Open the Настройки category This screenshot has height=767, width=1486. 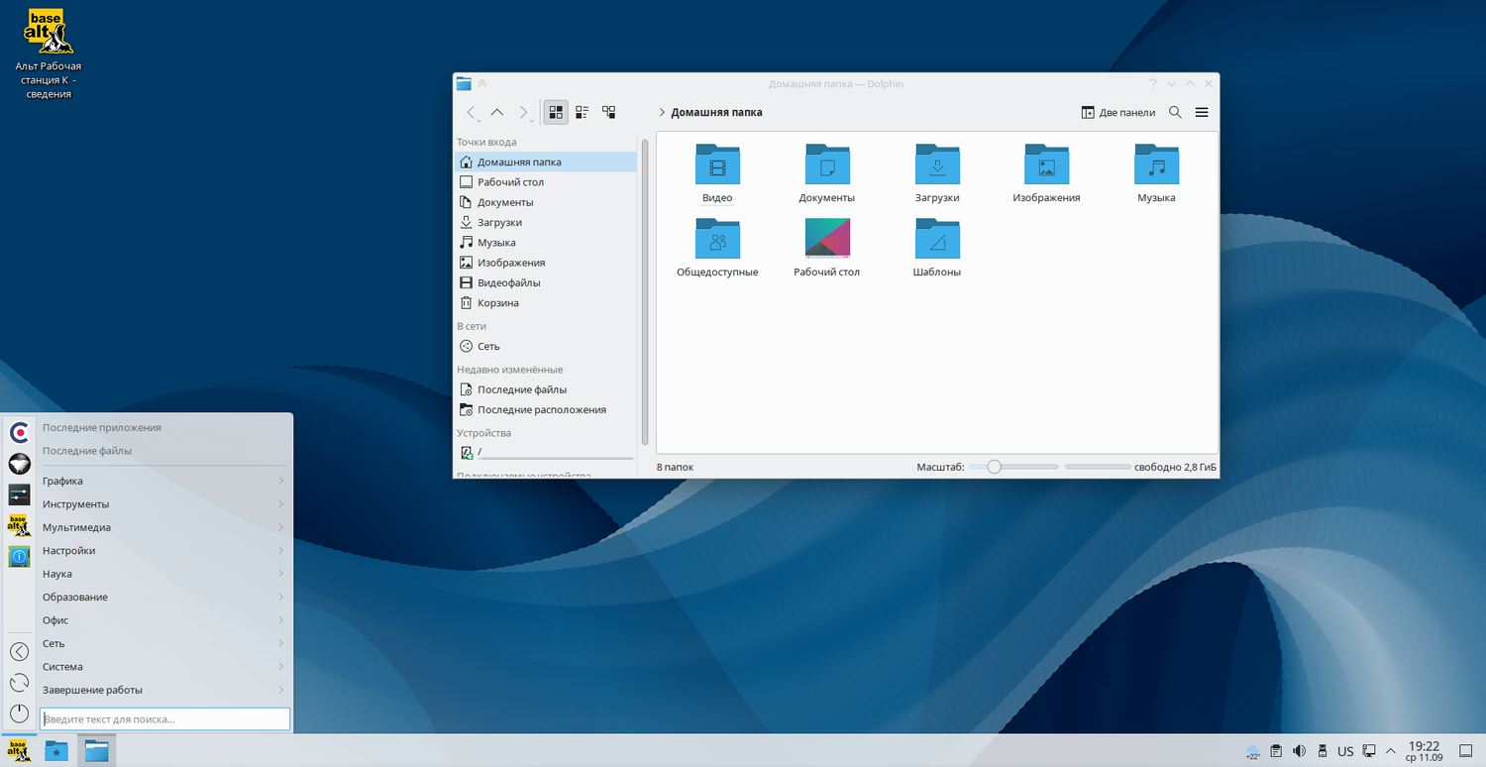click(163, 551)
